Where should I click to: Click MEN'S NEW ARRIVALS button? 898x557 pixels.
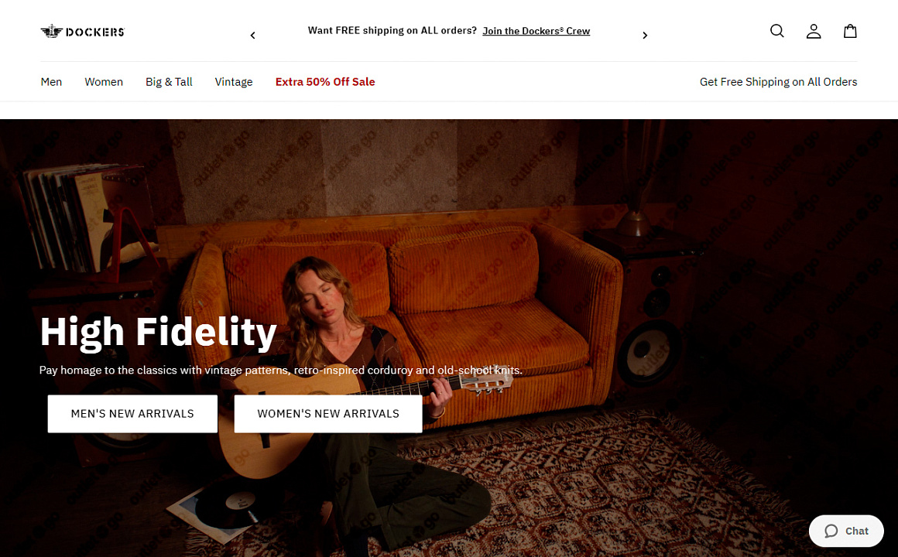(x=132, y=413)
